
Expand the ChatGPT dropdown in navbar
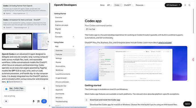click(128, 5)
